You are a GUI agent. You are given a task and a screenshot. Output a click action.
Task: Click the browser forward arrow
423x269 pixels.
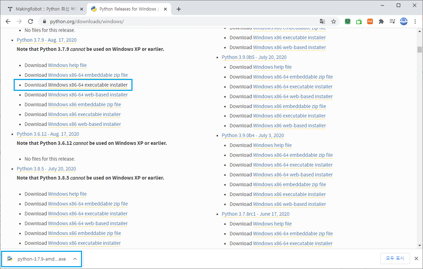tap(19, 21)
